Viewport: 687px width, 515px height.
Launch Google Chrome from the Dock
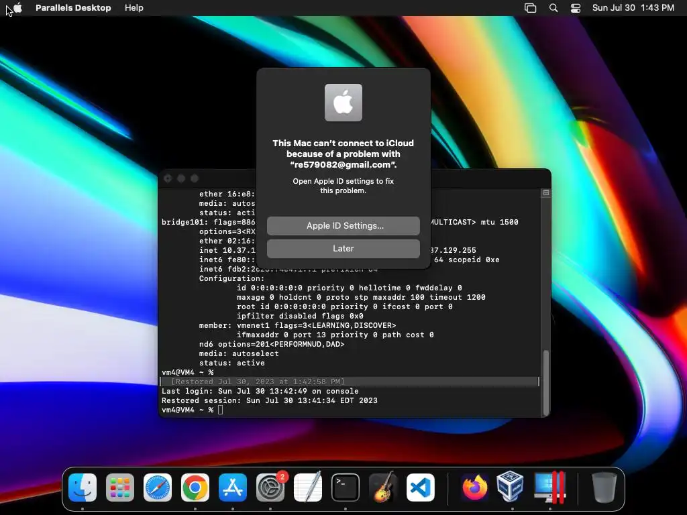click(195, 487)
